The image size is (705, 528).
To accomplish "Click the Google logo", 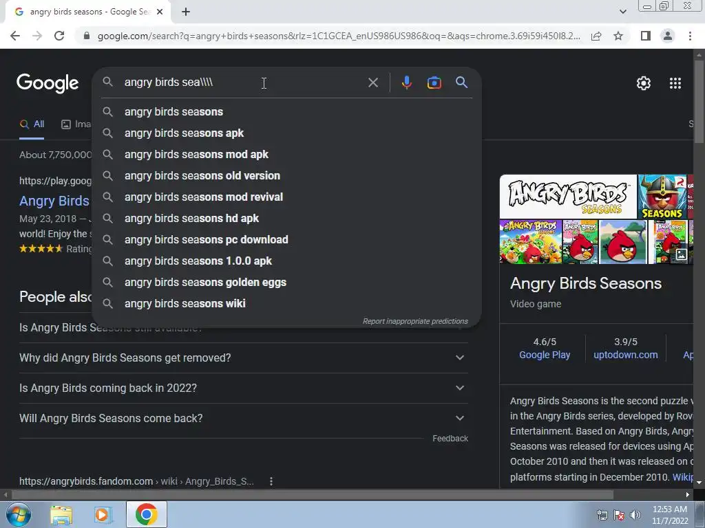I will pyautogui.click(x=48, y=83).
